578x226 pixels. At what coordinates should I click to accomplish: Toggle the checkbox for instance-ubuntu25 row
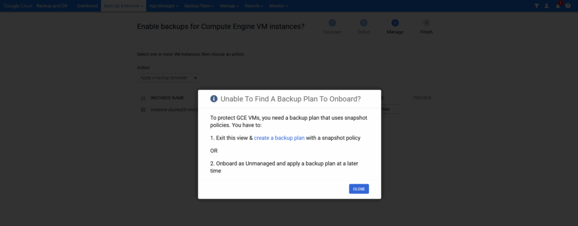(143, 110)
